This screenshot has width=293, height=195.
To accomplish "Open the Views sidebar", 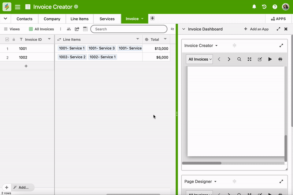I will (x=12, y=29).
